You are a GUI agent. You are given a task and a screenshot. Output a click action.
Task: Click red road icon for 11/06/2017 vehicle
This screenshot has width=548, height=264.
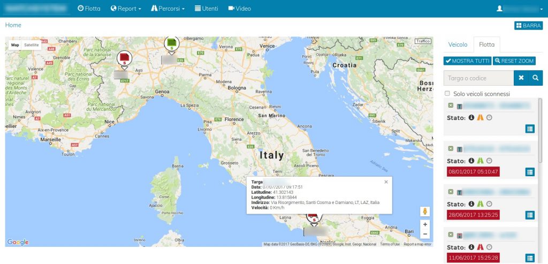click(480, 247)
